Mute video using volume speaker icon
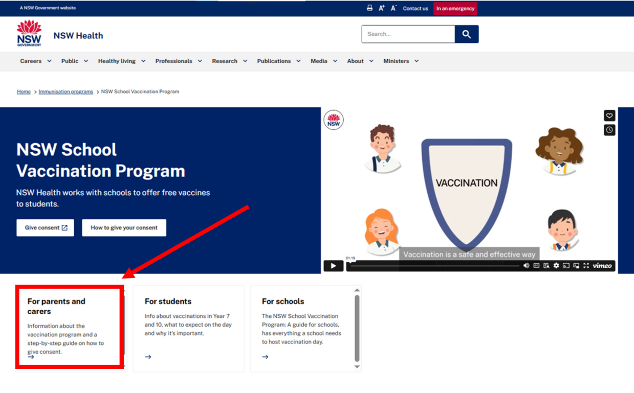 pyautogui.click(x=527, y=266)
